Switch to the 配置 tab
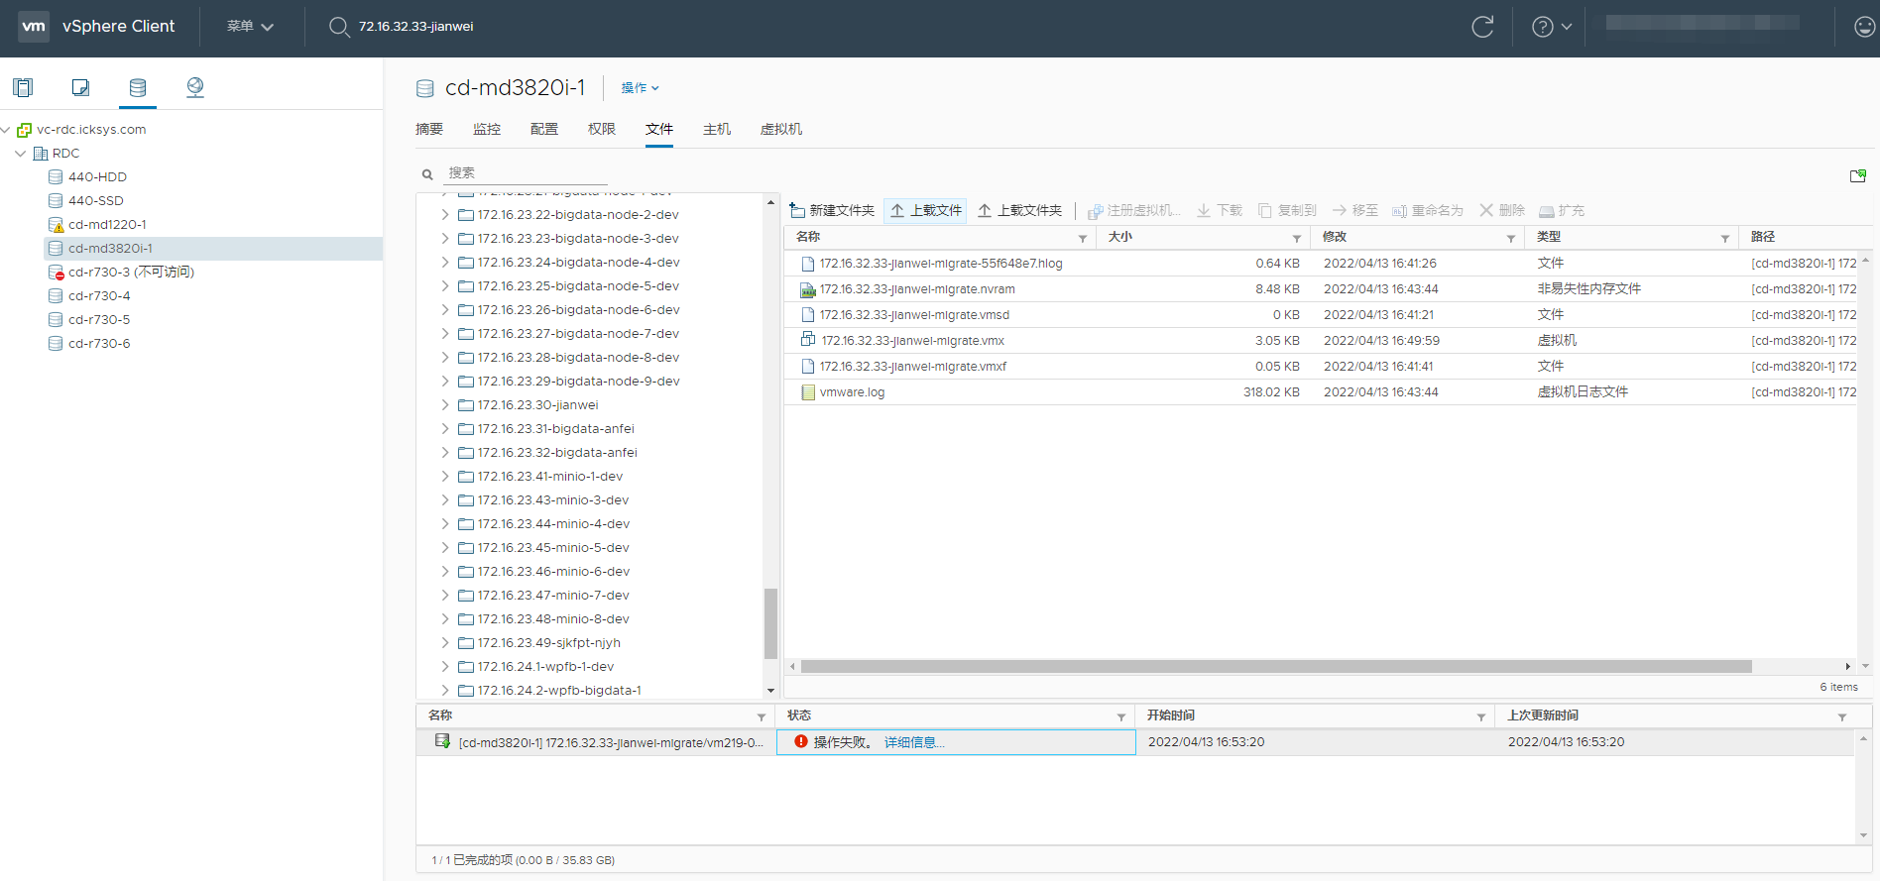 coord(544,129)
